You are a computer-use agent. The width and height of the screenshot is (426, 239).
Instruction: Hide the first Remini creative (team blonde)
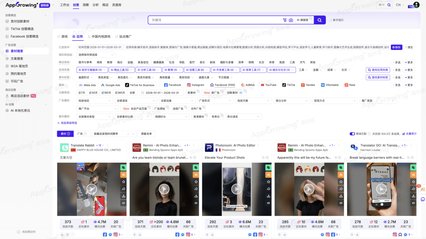tap(196, 203)
